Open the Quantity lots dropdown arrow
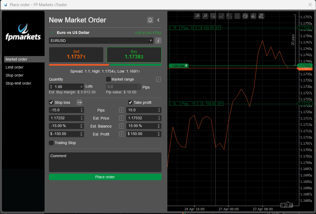Viewport: 316px width, 214px height. click(x=81, y=87)
